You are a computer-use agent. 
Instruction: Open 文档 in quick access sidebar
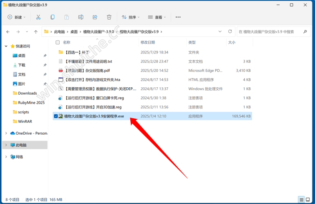pyautogui.click(x=22, y=74)
